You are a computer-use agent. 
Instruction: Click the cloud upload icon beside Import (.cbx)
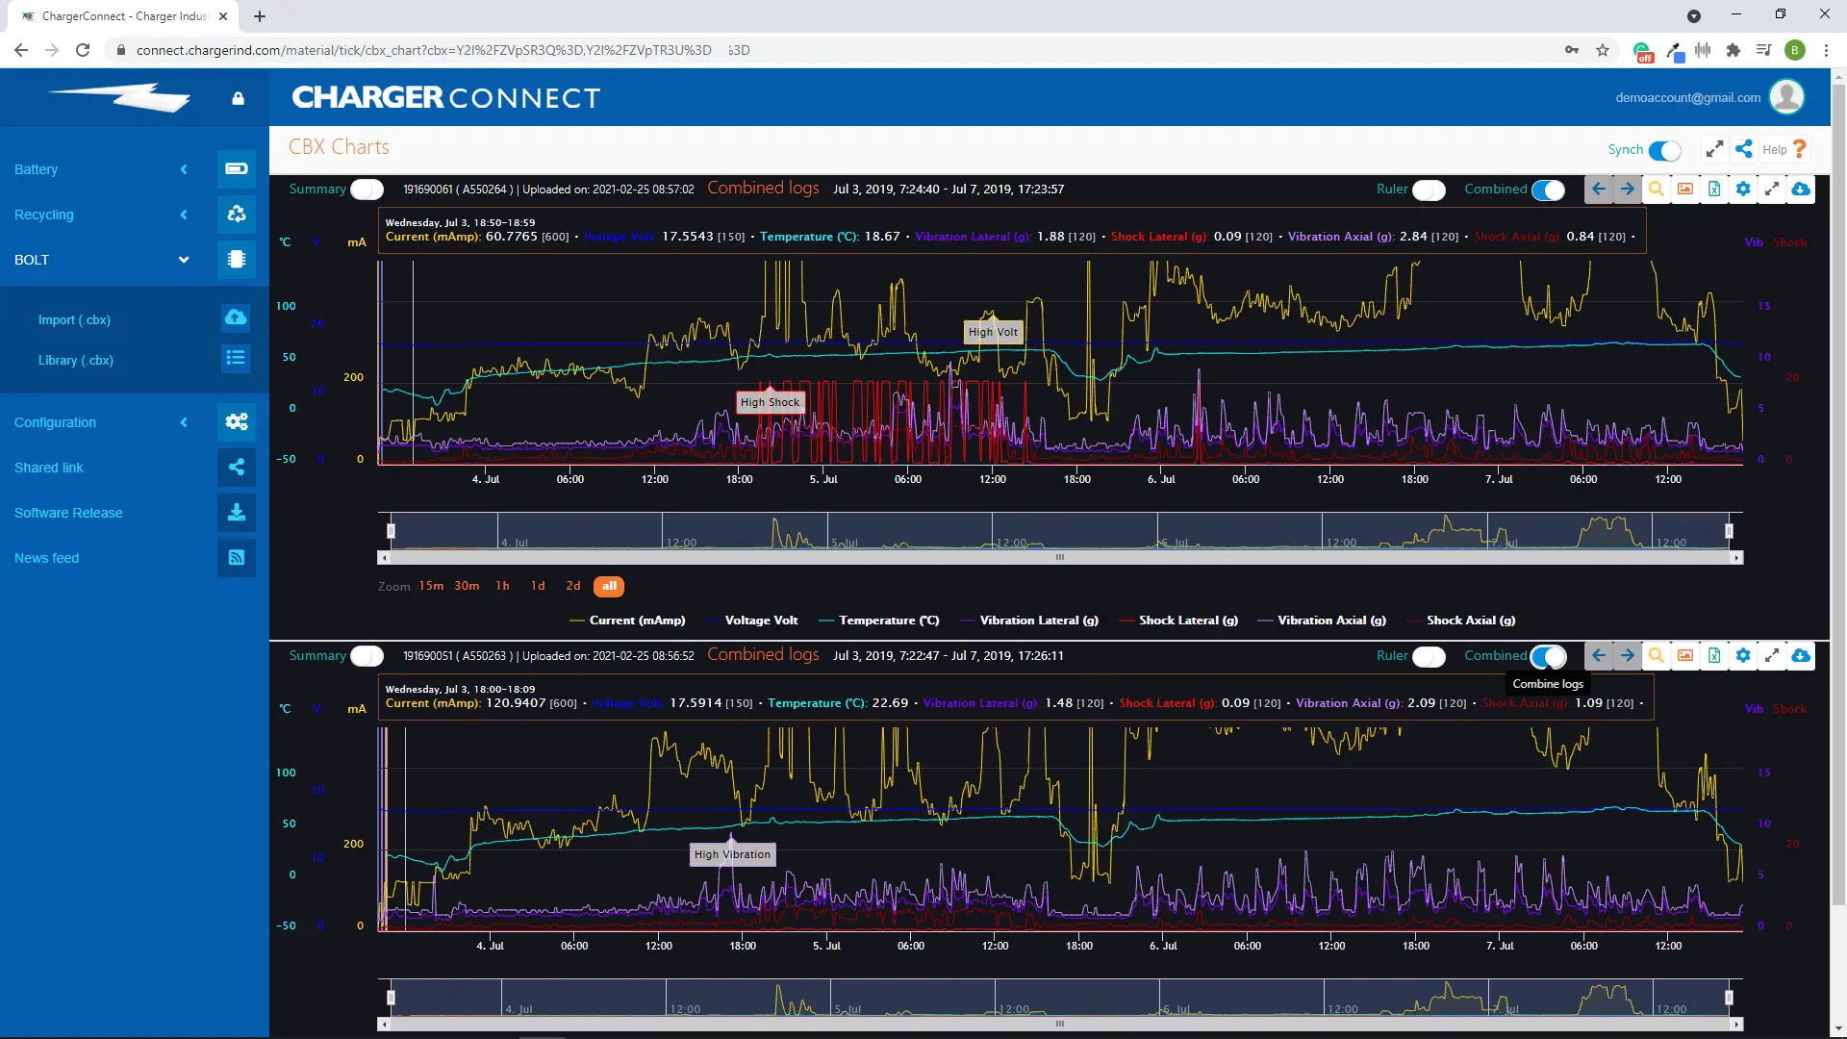point(236,317)
